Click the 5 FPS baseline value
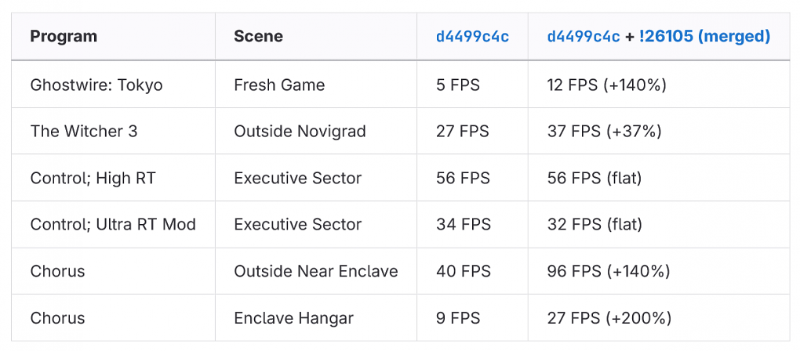The width and height of the screenshot is (800, 351). coord(458,85)
